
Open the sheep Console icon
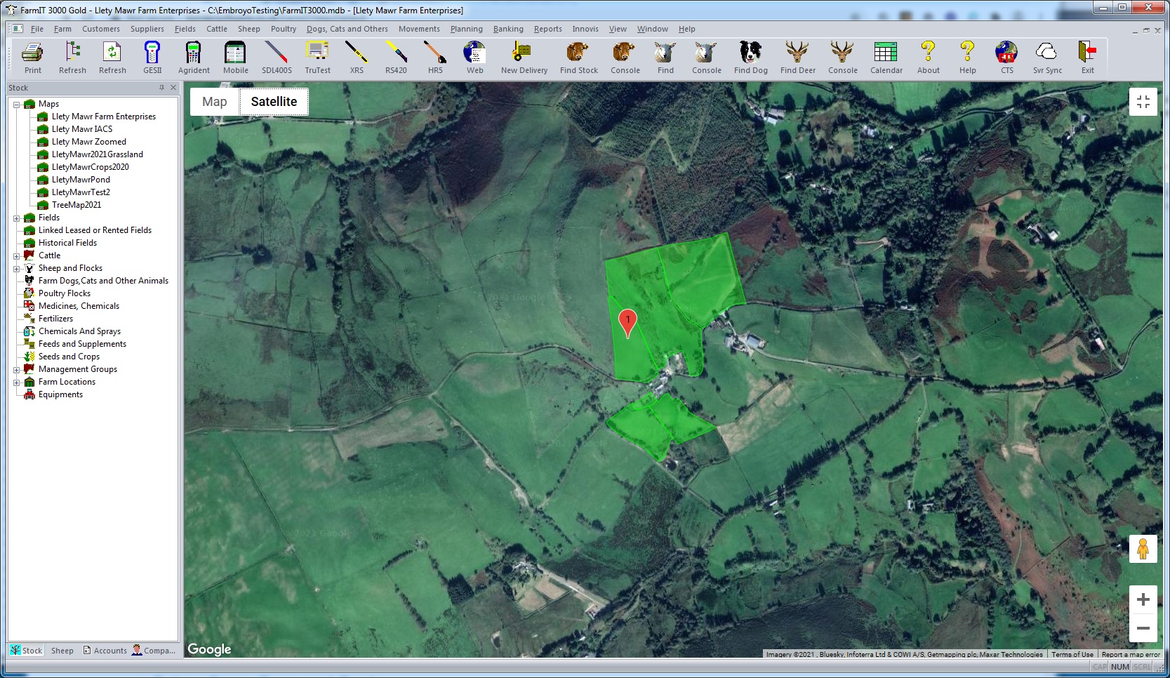tap(706, 57)
